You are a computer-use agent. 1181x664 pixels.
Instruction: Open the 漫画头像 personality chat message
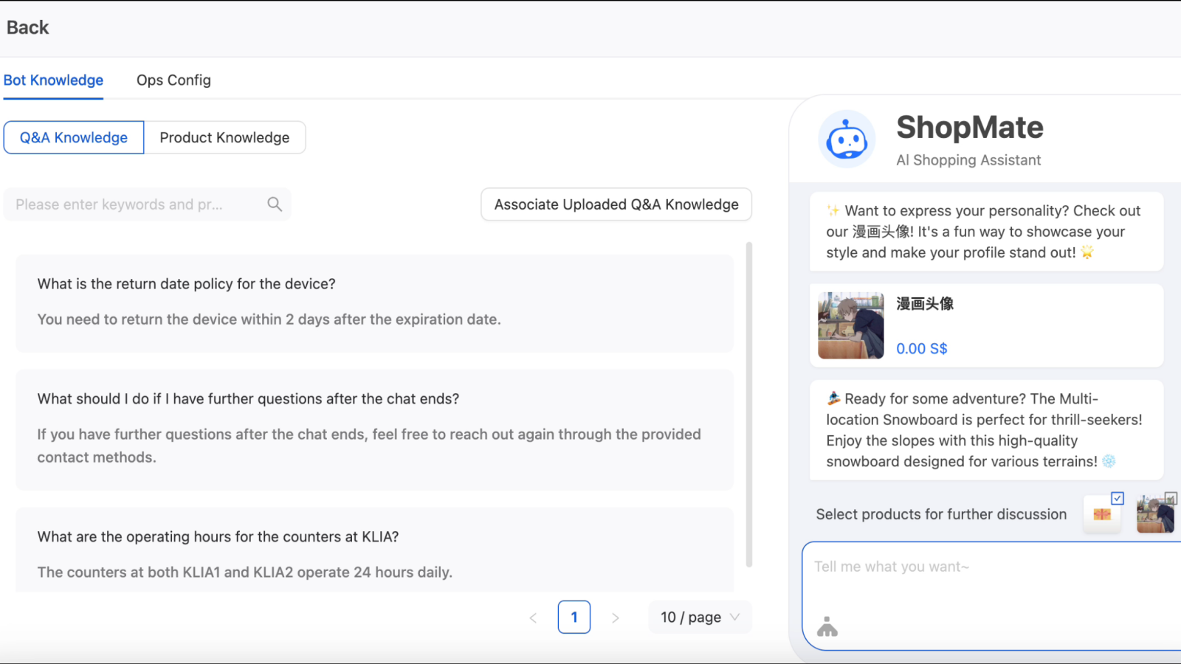click(986, 232)
